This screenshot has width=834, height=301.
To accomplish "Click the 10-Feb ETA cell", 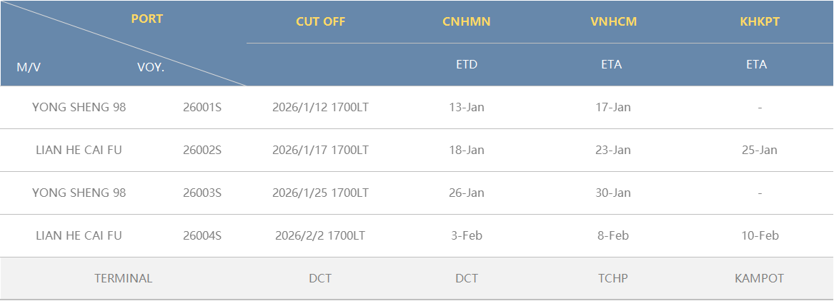I will pyautogui.click(x=760, y=235).
